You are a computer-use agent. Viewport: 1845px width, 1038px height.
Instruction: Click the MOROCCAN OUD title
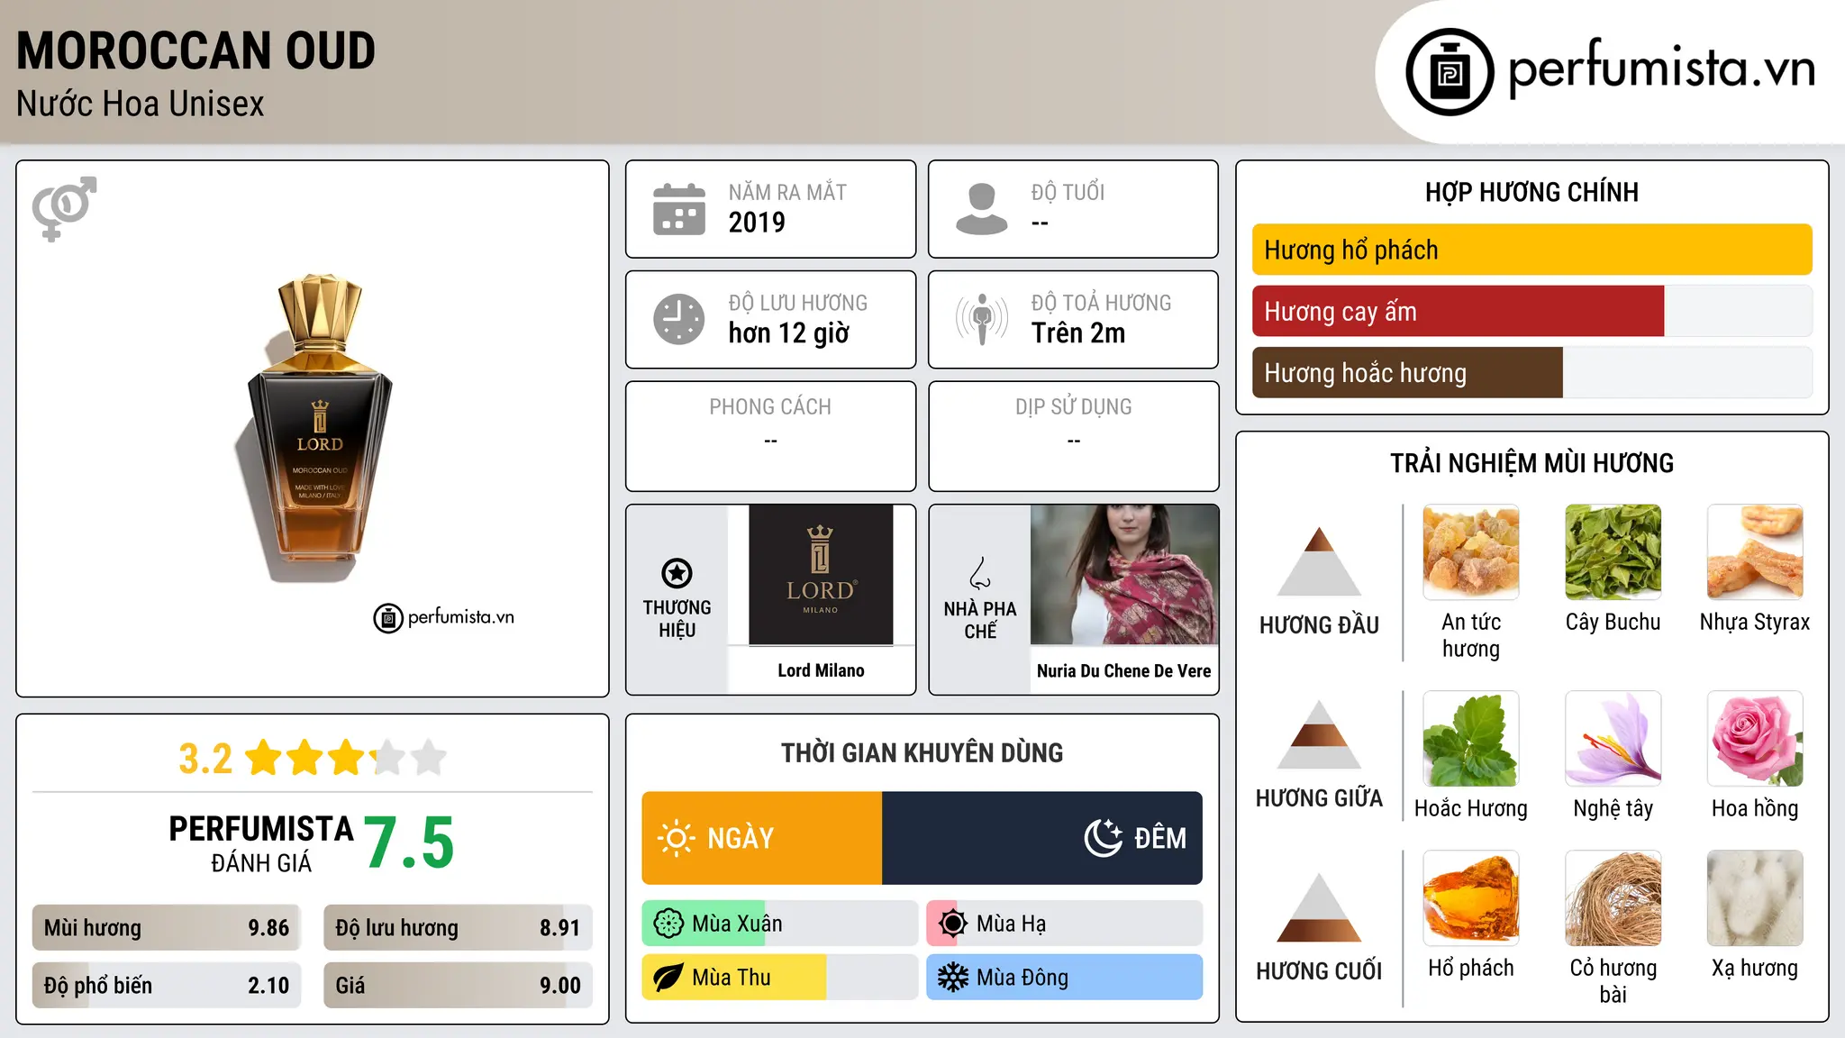(195, 50)
